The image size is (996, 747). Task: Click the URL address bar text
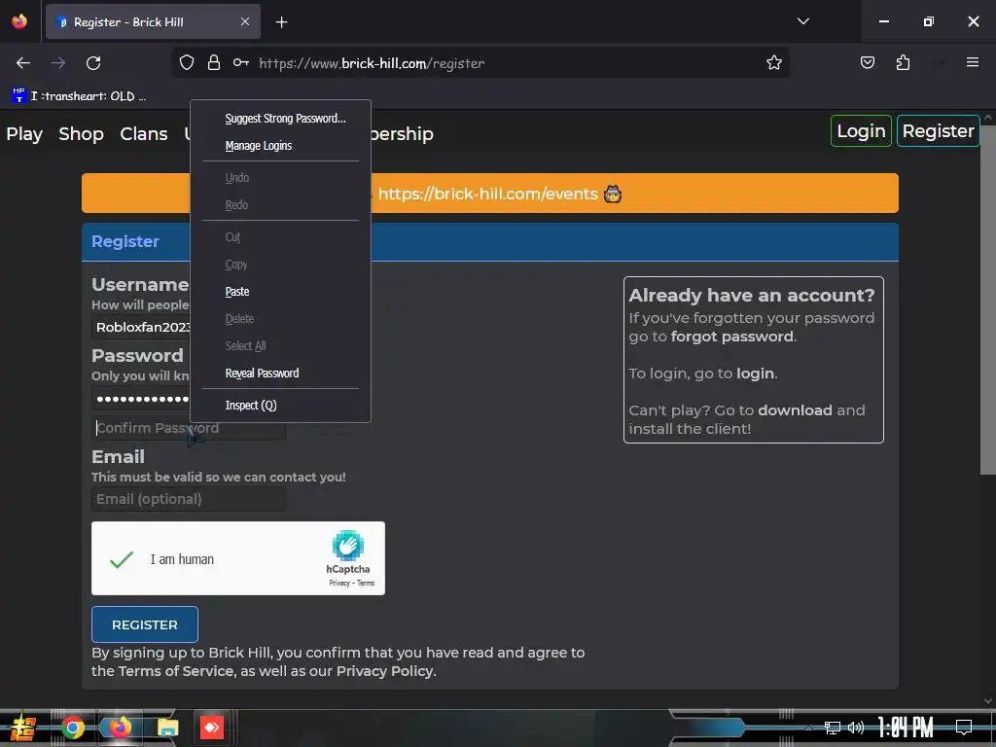click(x=372, y=63)
